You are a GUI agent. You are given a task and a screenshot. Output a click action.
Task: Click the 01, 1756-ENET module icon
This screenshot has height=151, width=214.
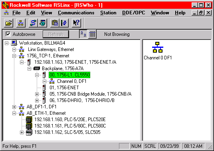point(44,88)
